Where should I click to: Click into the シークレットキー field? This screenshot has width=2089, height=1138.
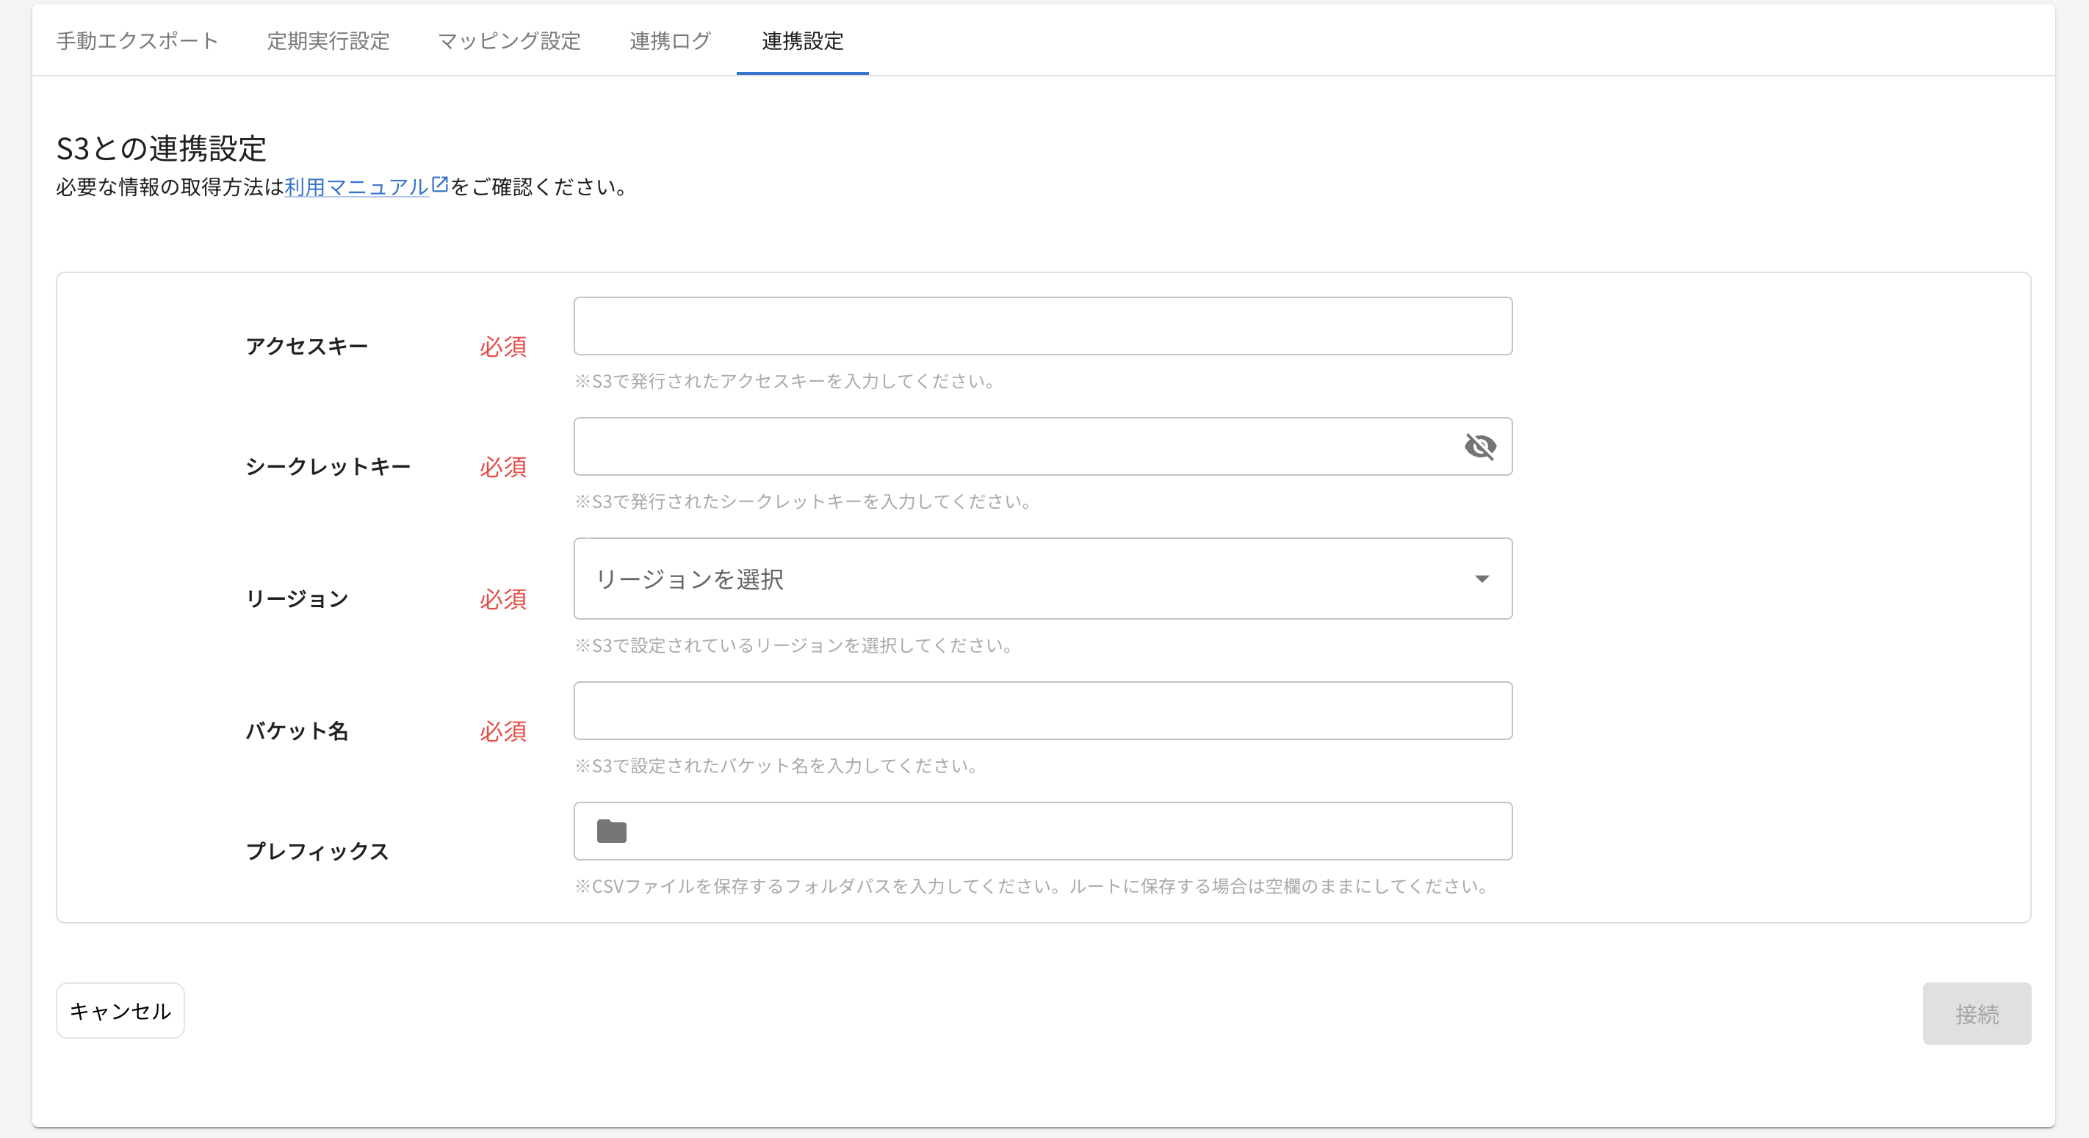(x=1014, y=446)
